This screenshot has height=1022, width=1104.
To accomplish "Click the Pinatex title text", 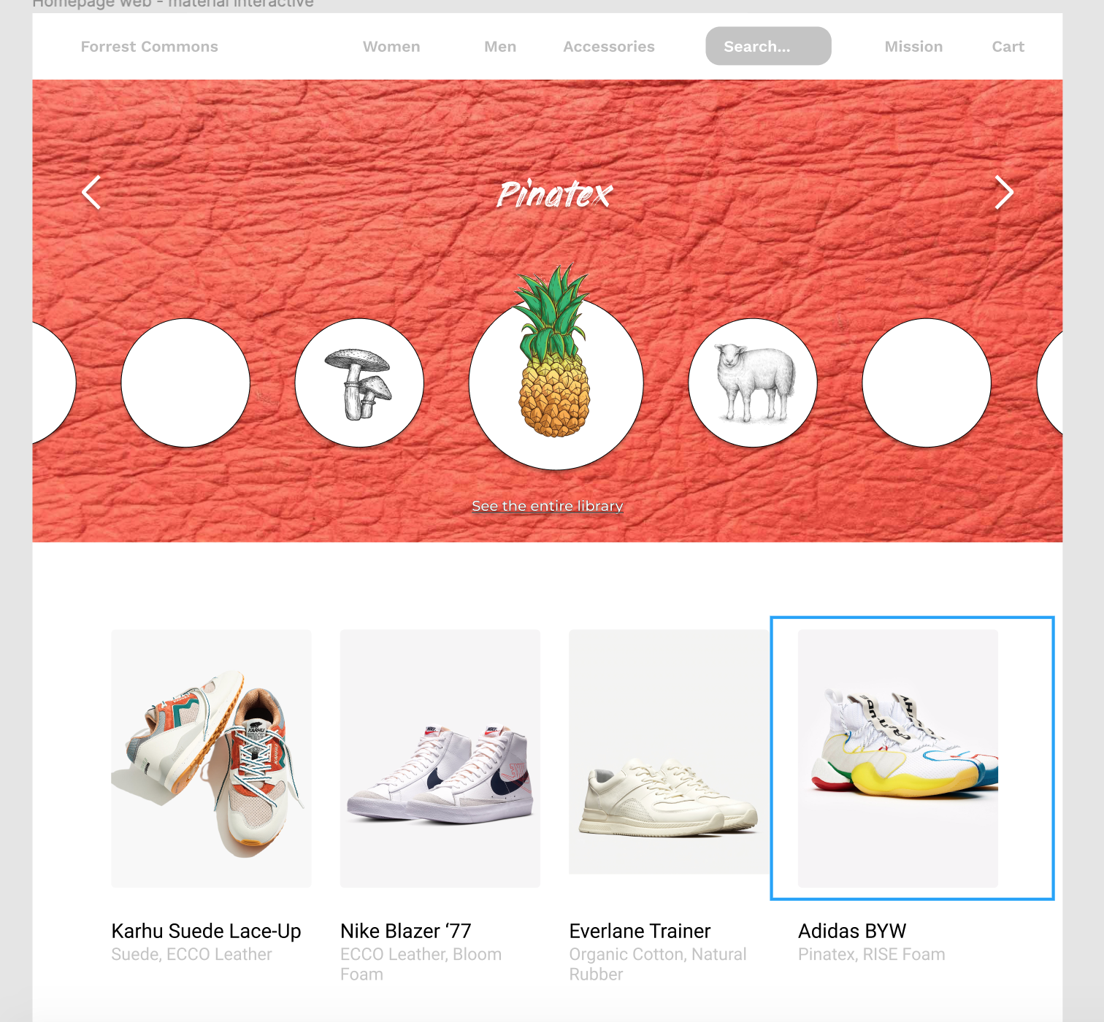I will (555, 194).
